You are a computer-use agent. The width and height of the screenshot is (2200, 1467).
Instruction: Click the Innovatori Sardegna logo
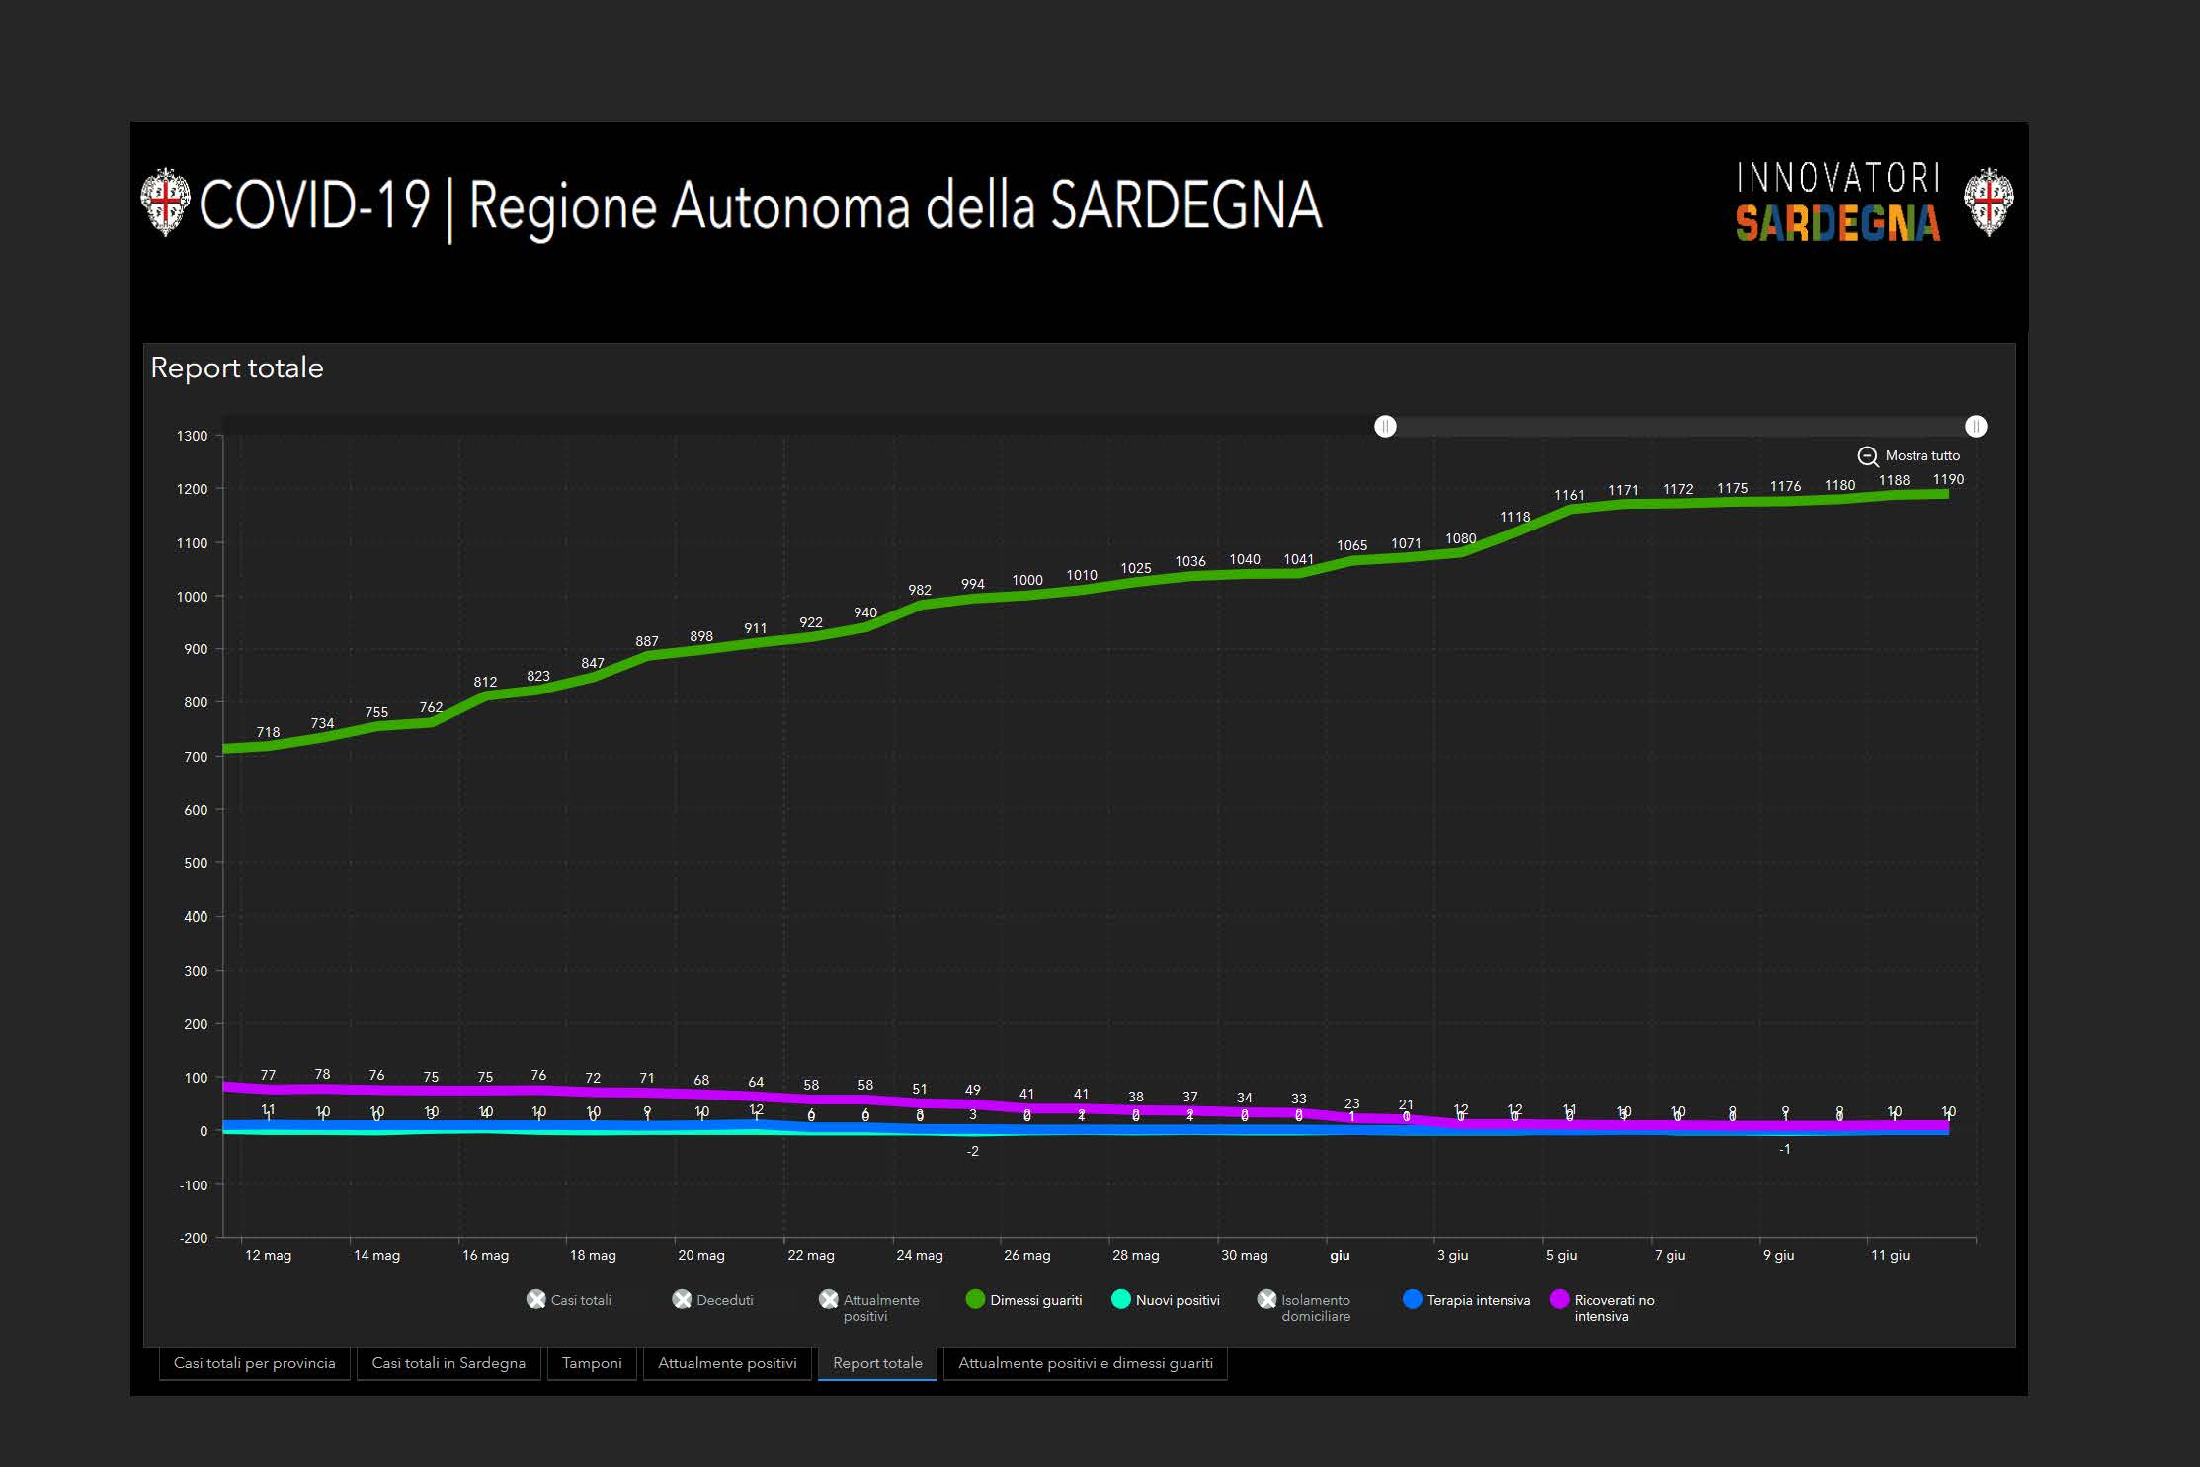click(1837, 204)
